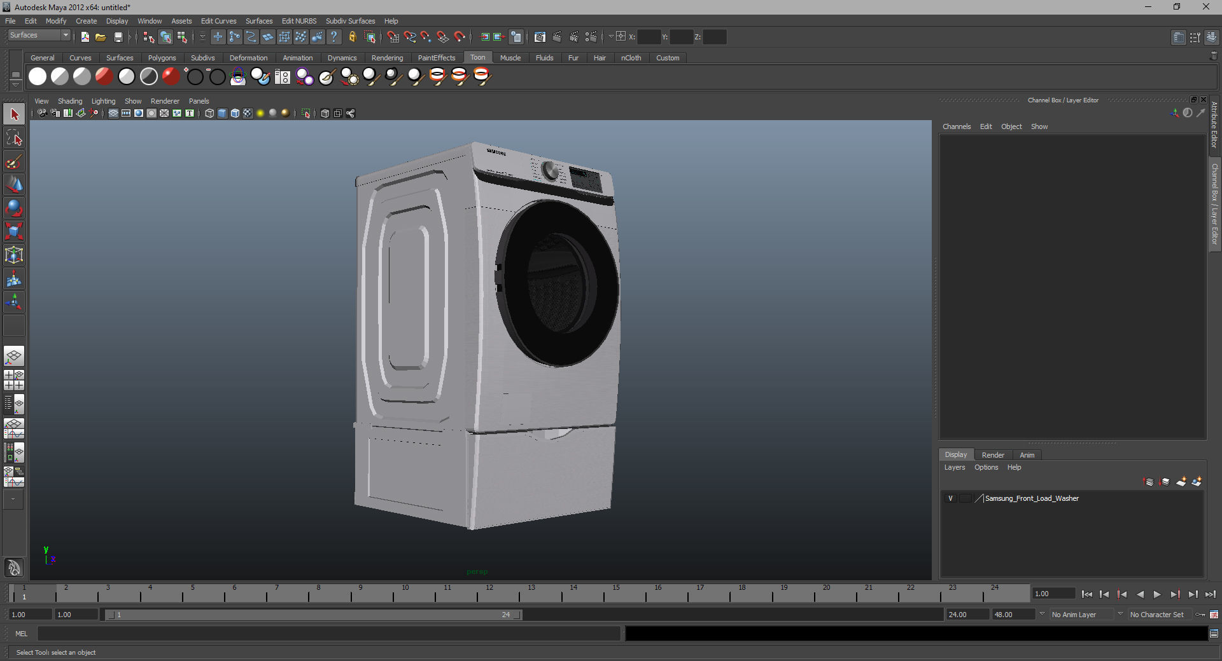The image size is (1222, 661).
Task: Open the shelf options arrow menu
Action: 15,85
